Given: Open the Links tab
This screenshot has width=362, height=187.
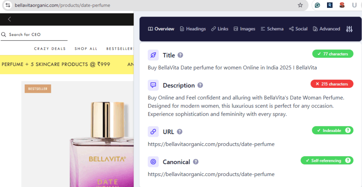Looking at the screenshot, I should [x=220, y=29].
